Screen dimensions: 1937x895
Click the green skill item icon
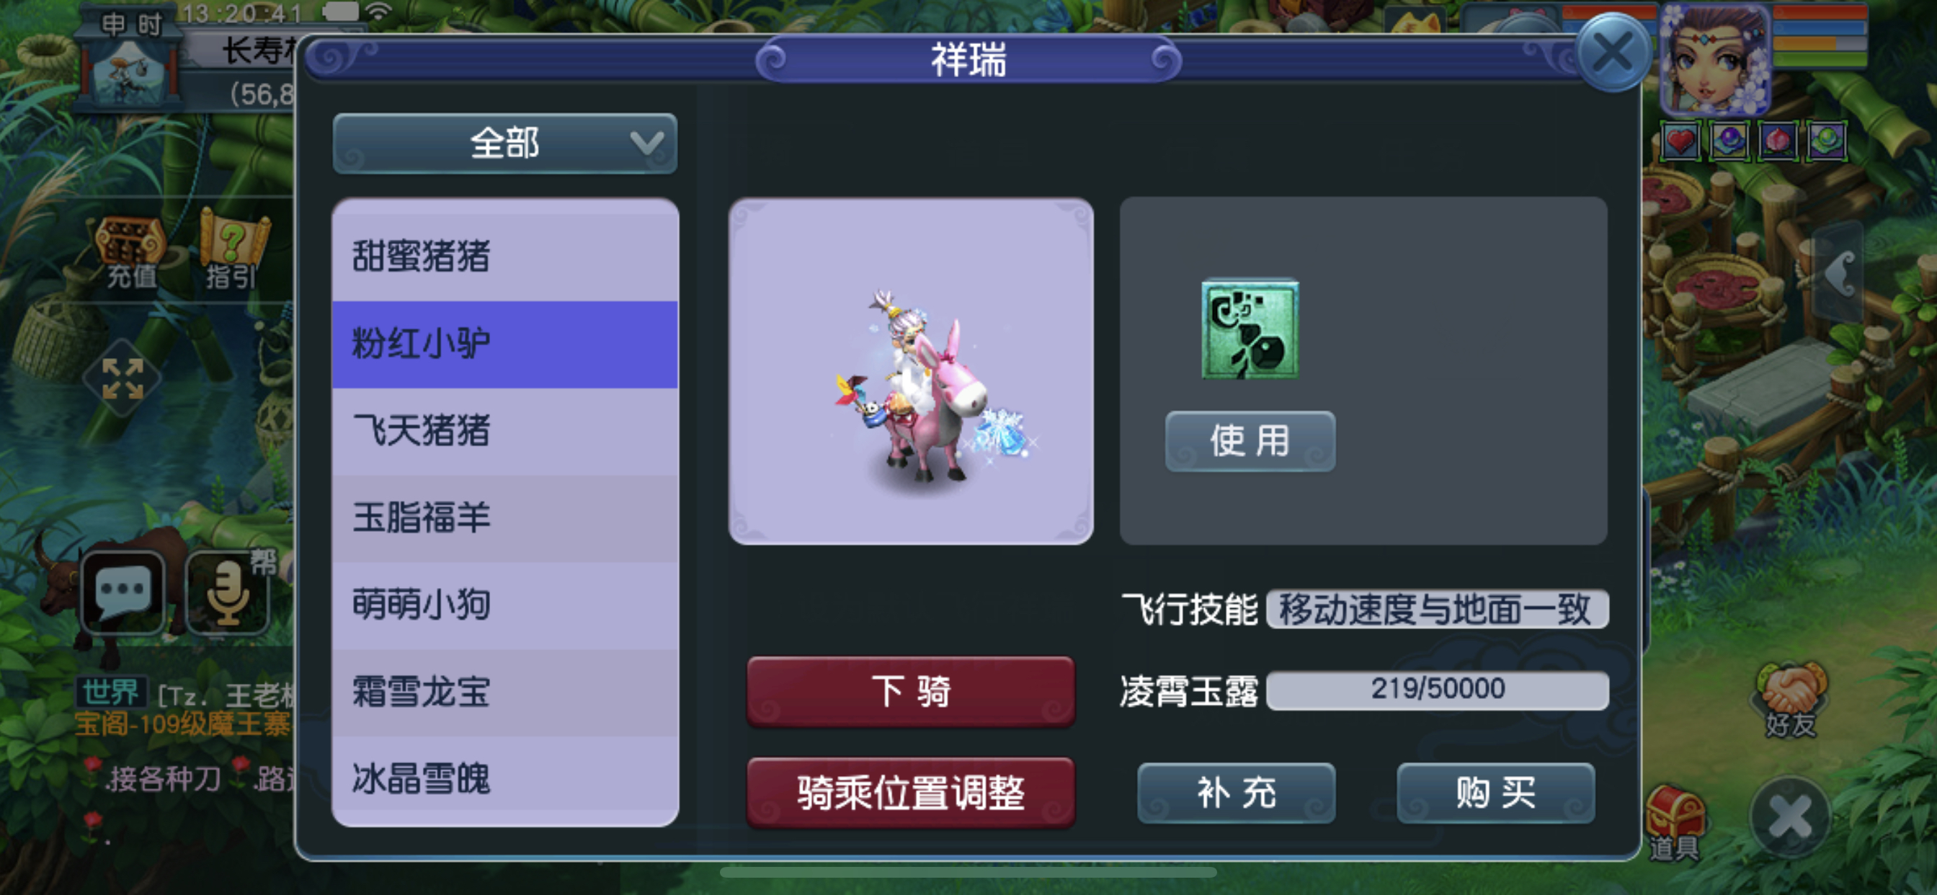point(1250,329)
